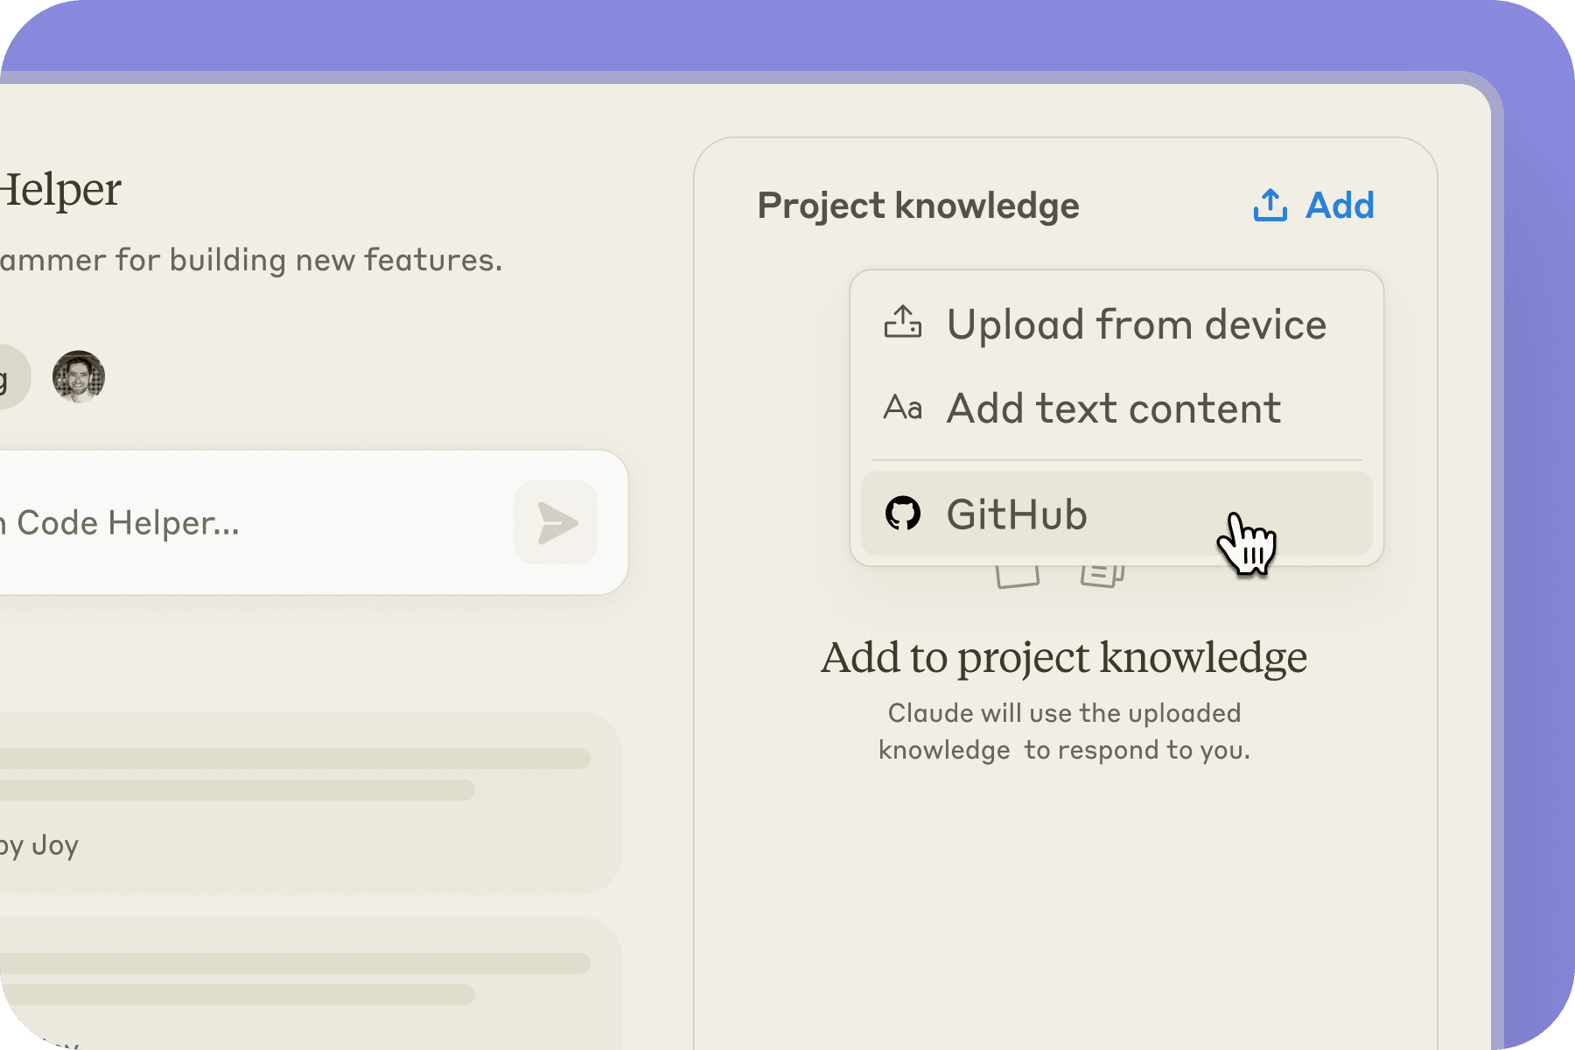Select the GitHub menu label
1575x1050 pixels.
click(x=1017, y=514)
